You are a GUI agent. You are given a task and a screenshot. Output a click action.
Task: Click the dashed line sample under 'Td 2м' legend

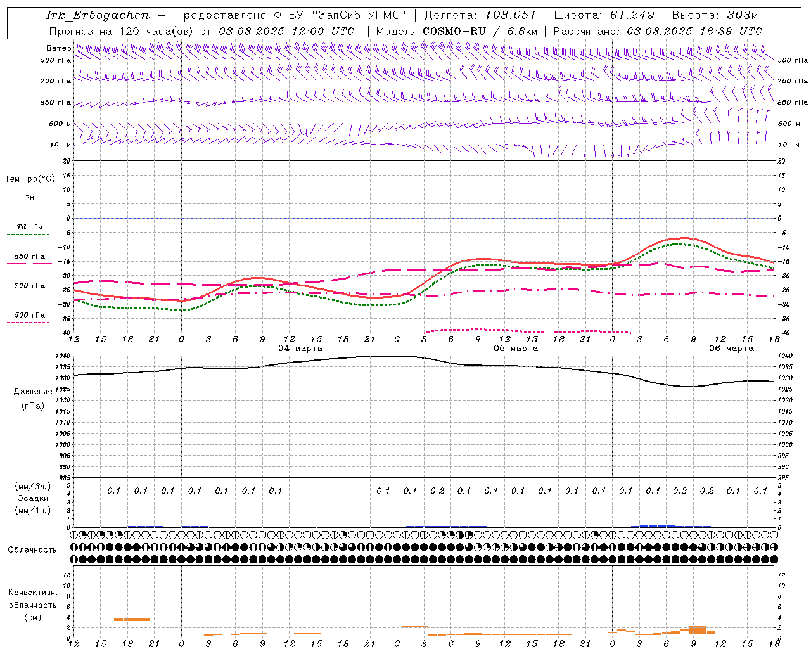pos(28,234)
